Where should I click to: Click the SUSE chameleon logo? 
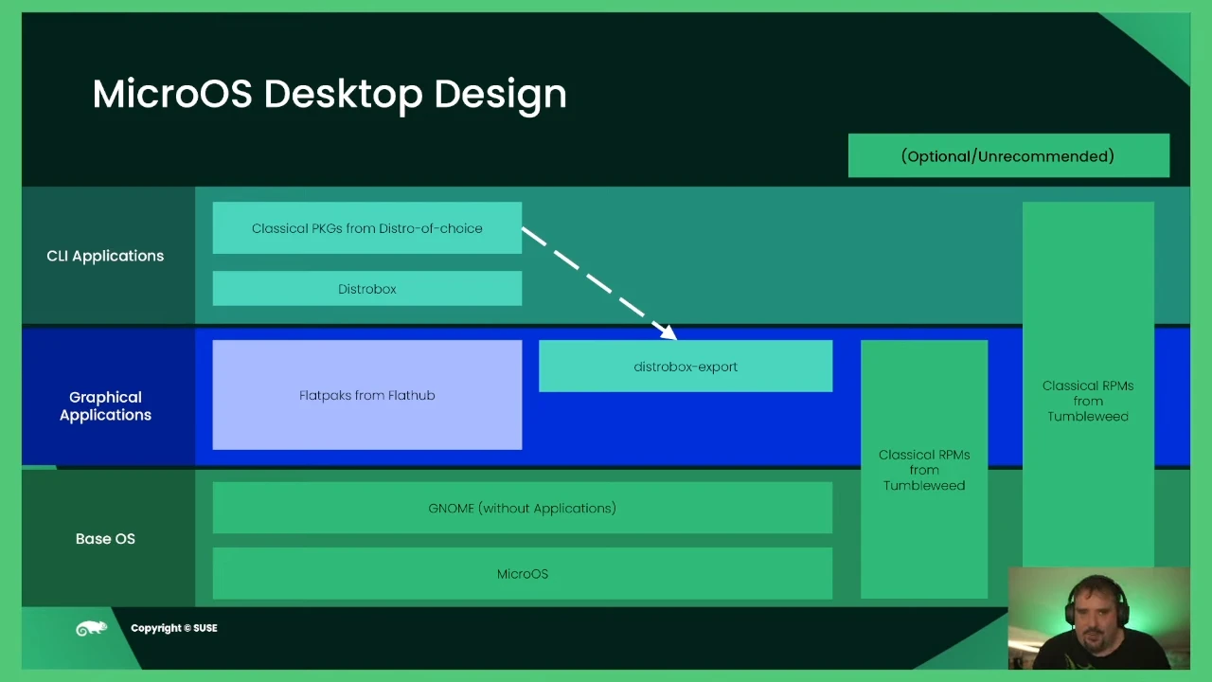(x=91, y=628)
